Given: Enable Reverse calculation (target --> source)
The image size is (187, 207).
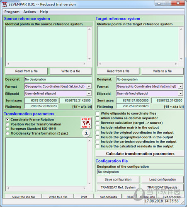Looking at the screenshot, I should [x=97, y=123].
